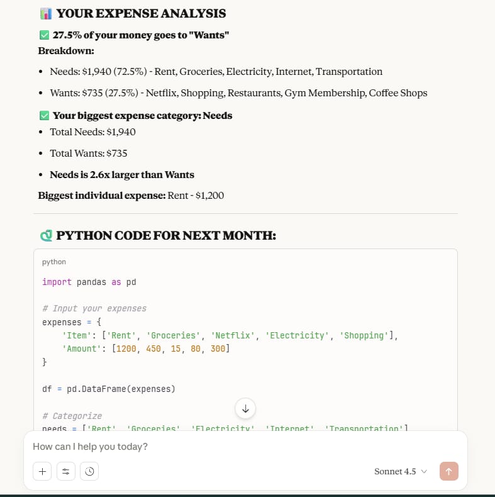This screenshot has height=497, width=495.
Task: Click 'Biggest individual expense: Rent - $1,200'
Action: pyautogui.click(x=131, y=196)
